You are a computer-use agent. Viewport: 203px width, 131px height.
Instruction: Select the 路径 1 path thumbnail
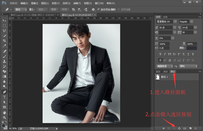[158, 77]
